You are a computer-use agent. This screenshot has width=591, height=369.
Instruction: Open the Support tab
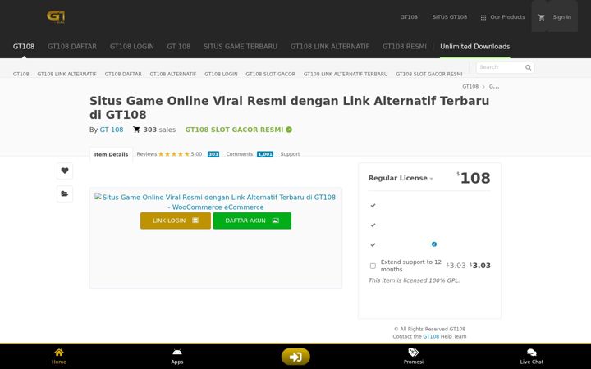290,154
